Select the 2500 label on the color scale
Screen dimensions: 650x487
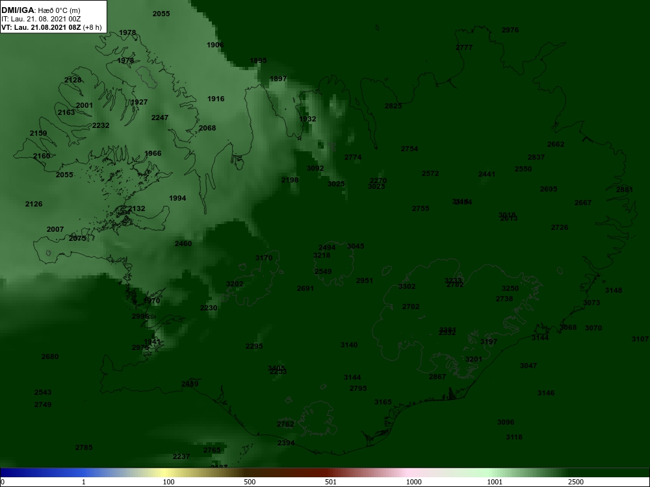[575, 482]
